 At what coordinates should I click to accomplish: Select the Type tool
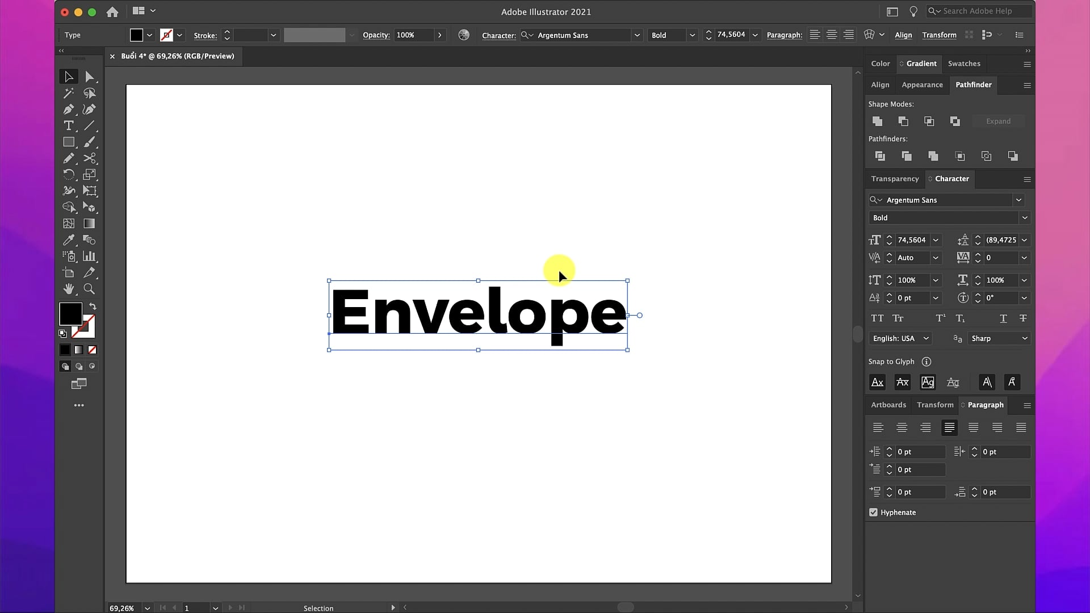pos(69,125)
